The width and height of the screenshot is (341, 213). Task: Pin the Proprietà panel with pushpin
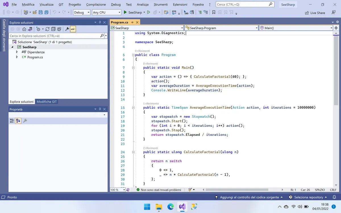click(100, 109)
